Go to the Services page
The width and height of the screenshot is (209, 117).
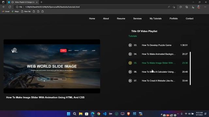137,19
